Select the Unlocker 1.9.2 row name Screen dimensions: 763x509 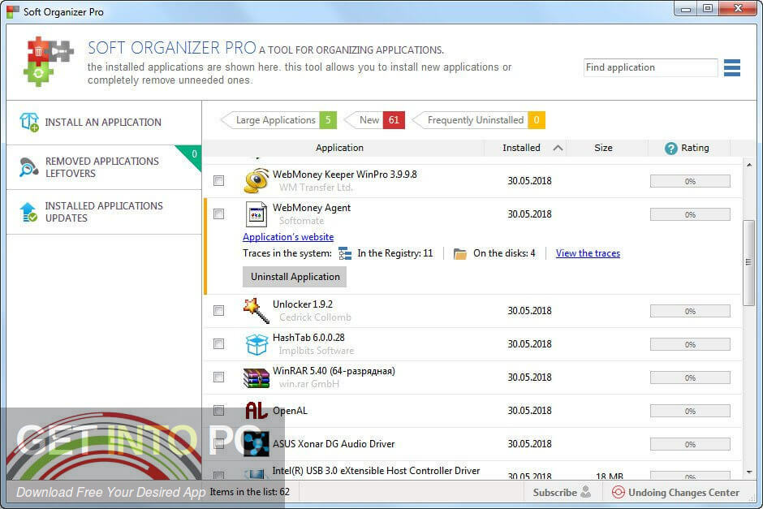303,304
